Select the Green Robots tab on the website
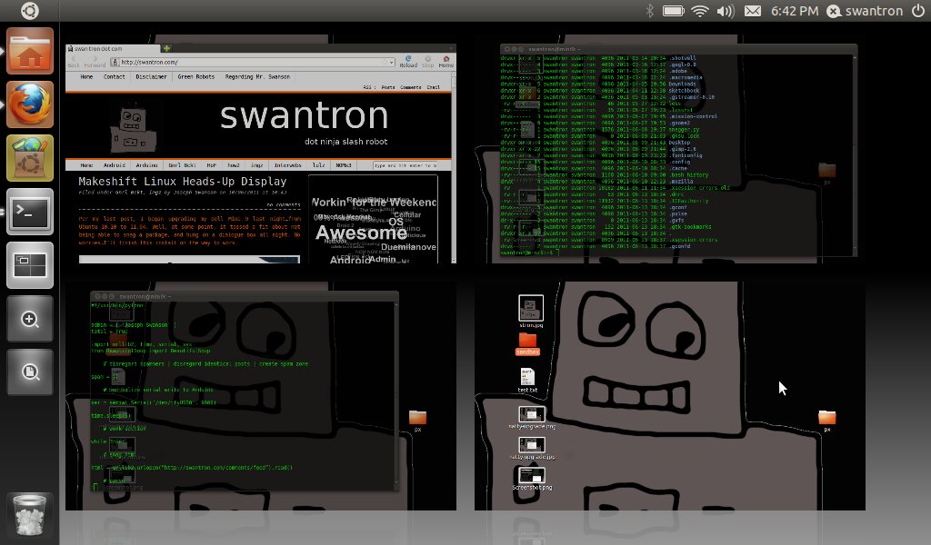931x545 pixels. [x=196, y=76]
